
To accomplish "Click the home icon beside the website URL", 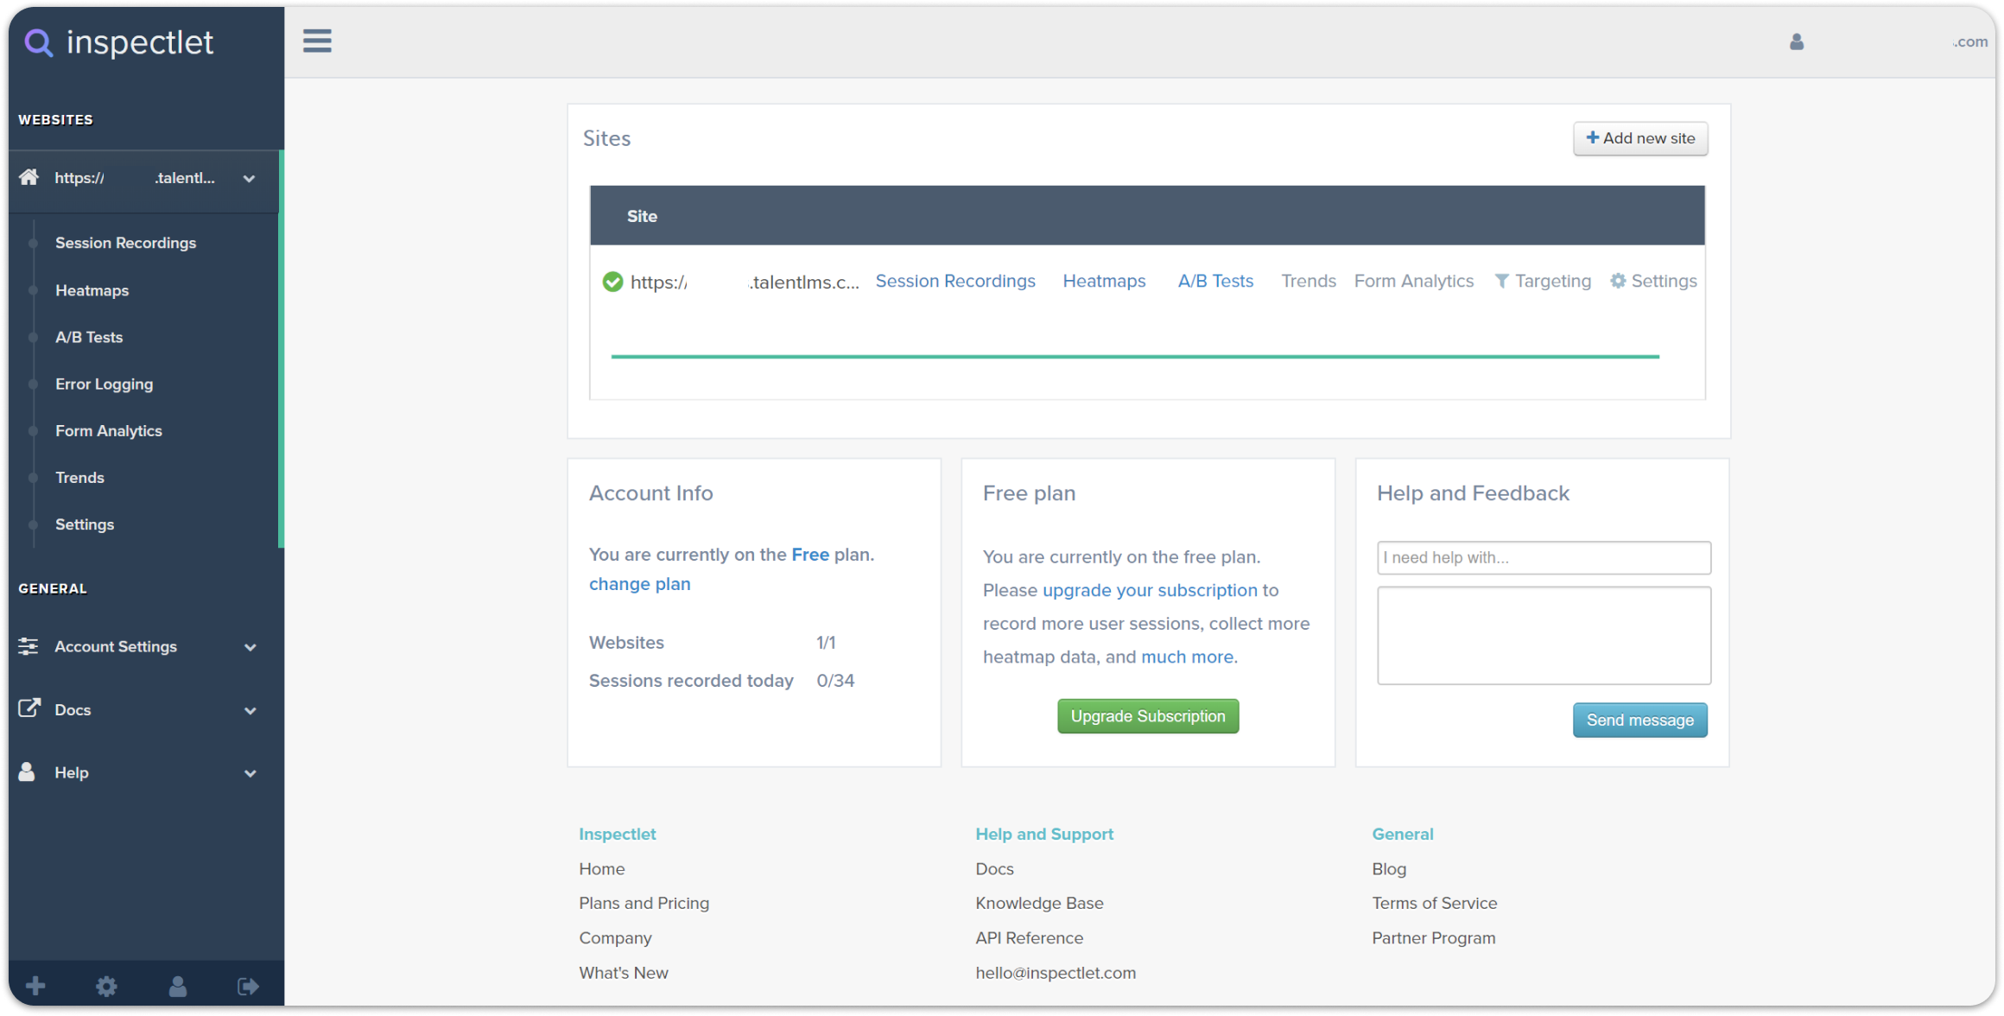I will [x=29, y=177].
